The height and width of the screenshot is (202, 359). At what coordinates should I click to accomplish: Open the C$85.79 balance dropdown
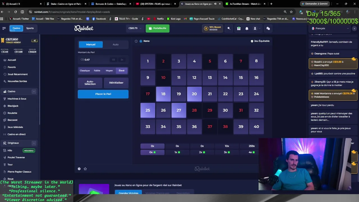[135, 28]
